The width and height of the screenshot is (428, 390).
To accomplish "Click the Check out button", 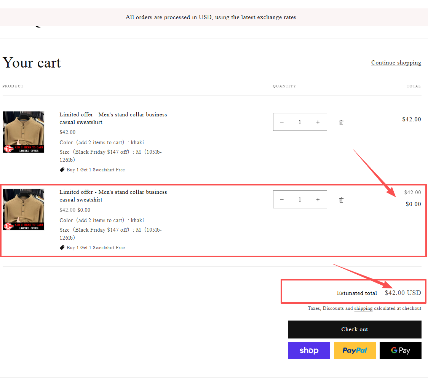I will point(355,329).
